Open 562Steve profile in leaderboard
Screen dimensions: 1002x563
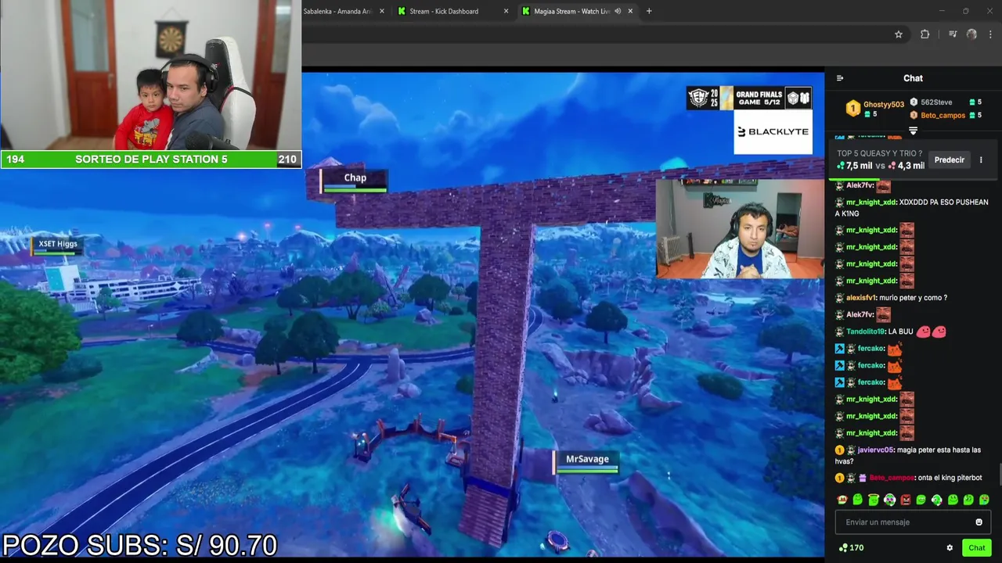[936, 102]
